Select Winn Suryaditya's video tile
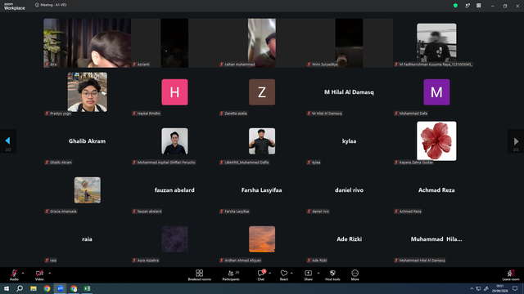524x294 pixels. click(350, 43)
